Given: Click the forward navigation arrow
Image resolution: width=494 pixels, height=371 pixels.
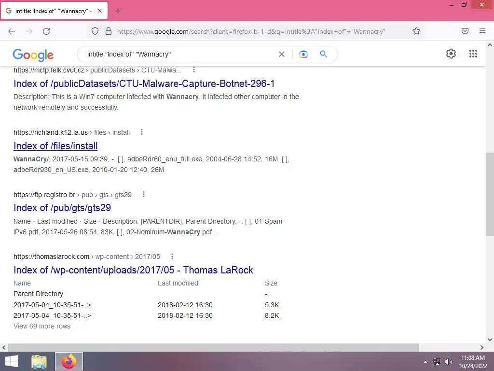Looking at the screenshot, I should pos(29,31).
